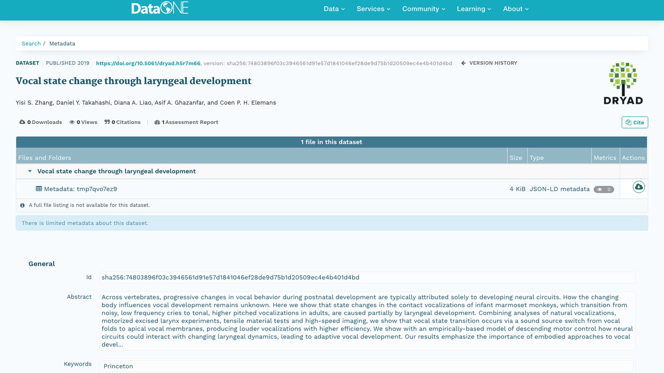Click the quote icon next to Citations

pyautogui.click(x=107, y=122)
